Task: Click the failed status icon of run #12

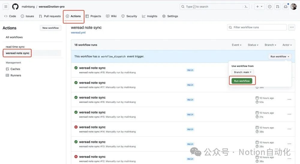Action: (x=76, y=157)
